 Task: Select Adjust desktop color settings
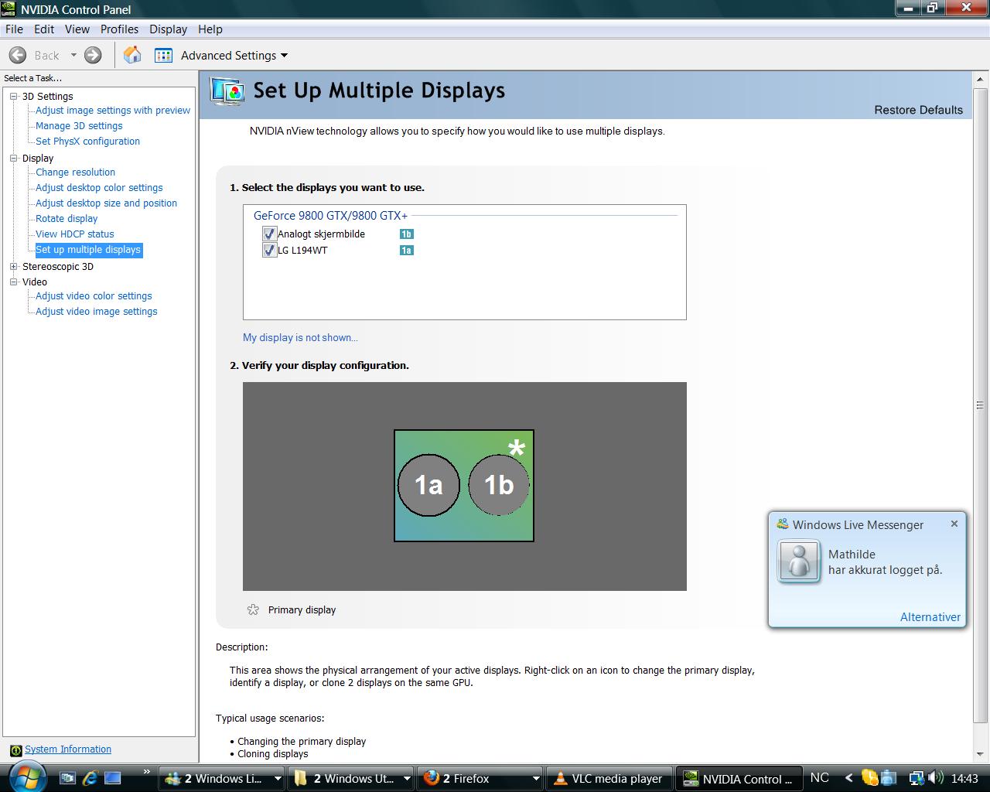click(99, 188)
